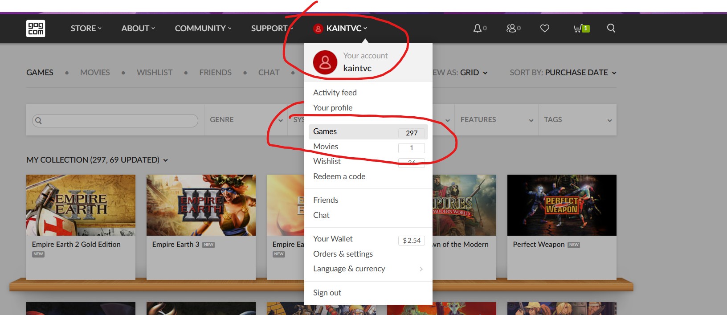Click the header search magnifier icon
The image size is (727, 315).
[611, 28]
